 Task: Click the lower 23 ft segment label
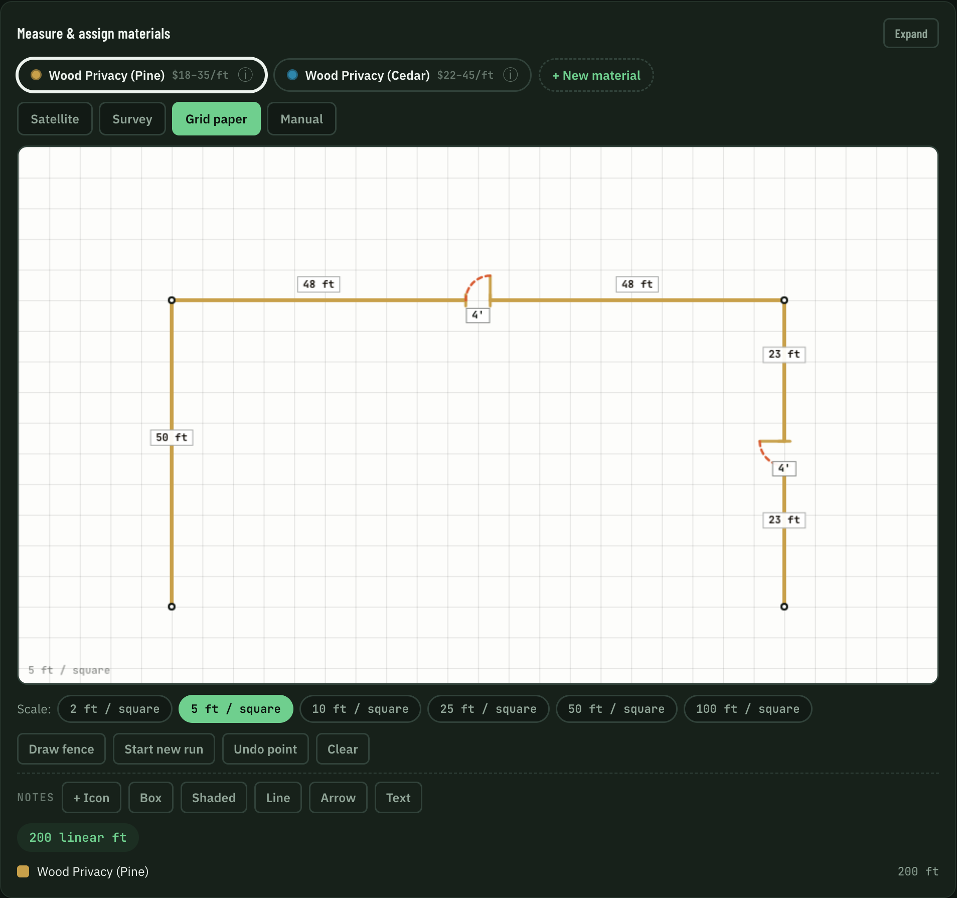[x=784, y=520]
